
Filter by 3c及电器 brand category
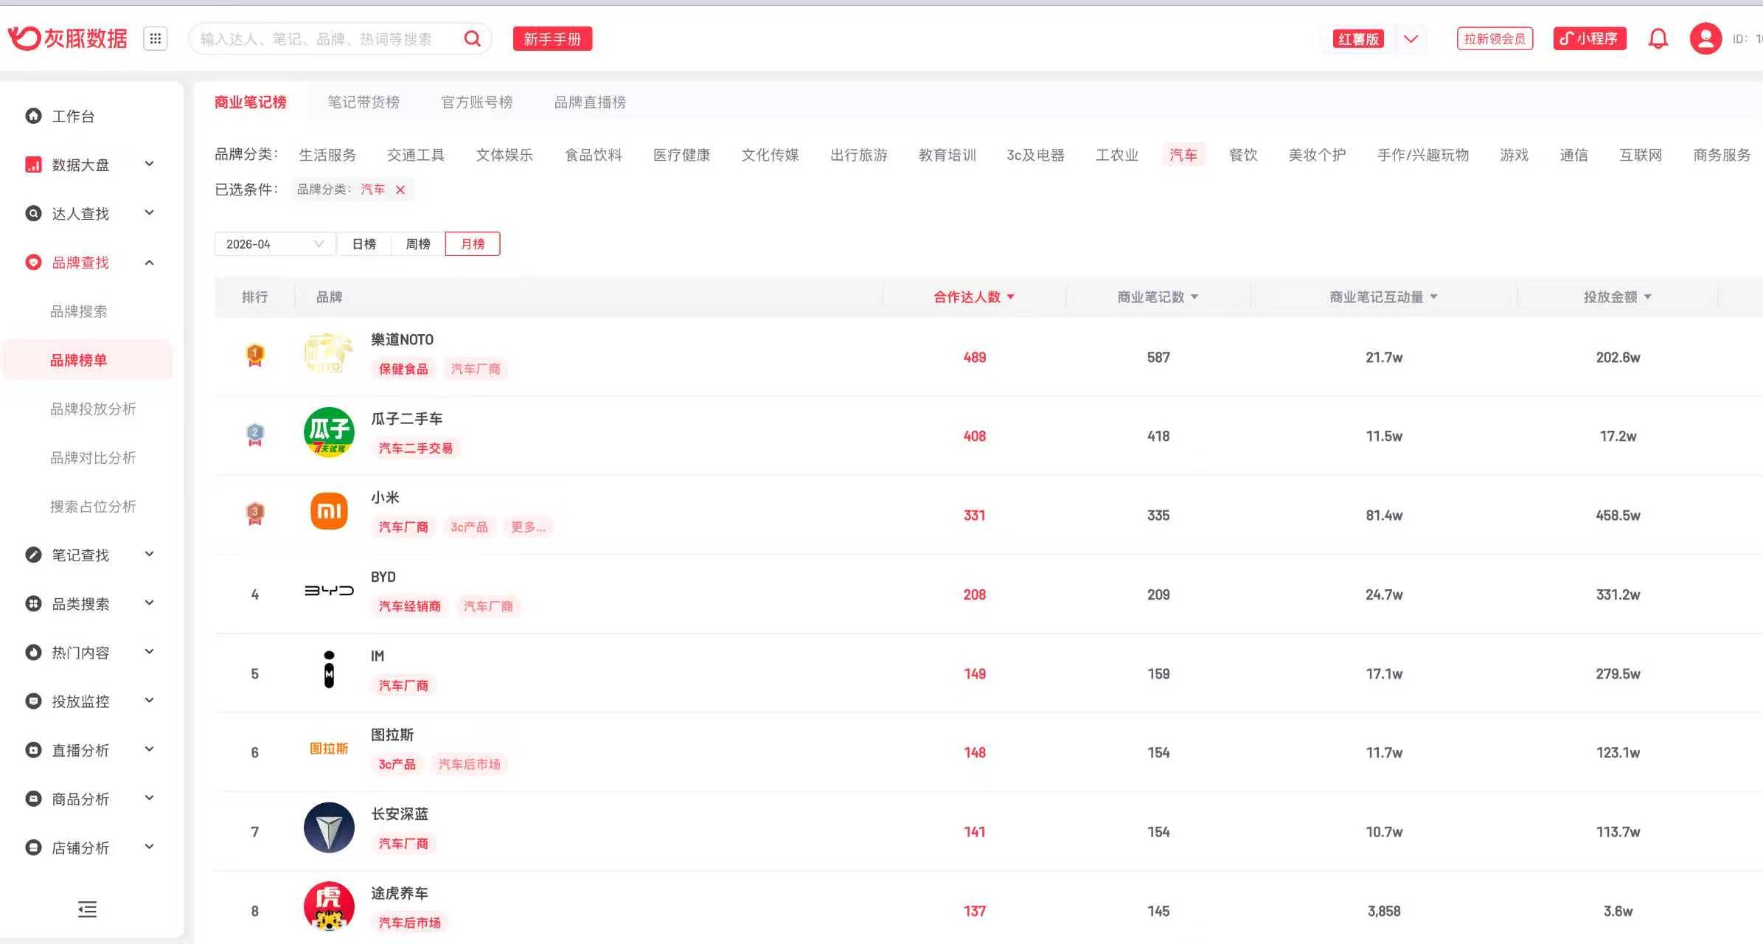(x=1036, y=155)
